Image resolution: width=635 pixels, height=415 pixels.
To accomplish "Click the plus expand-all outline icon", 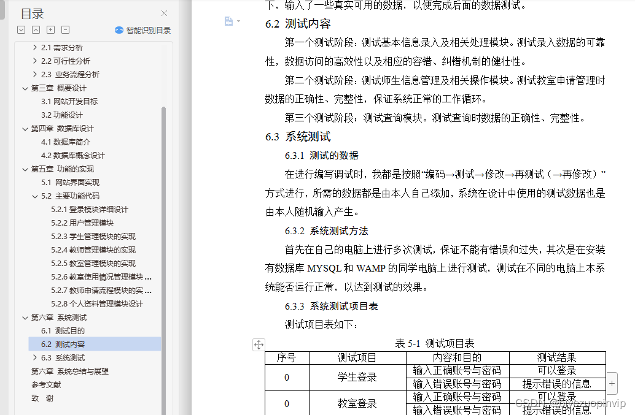I will tap(50, 30).
